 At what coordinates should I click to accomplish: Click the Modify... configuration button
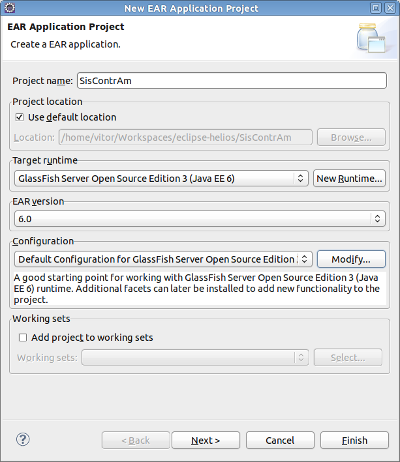(x=351, y=259)
